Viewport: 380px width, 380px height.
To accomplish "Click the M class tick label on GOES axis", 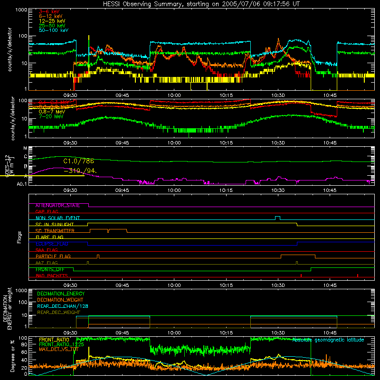I will click(25, 148).
